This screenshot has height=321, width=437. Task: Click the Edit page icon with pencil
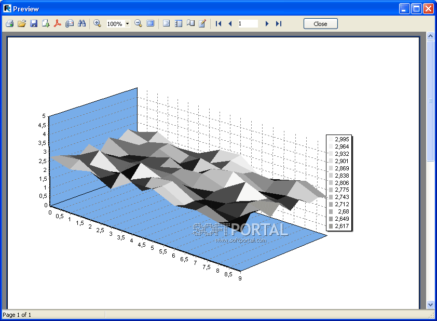[x=202, y=23]
